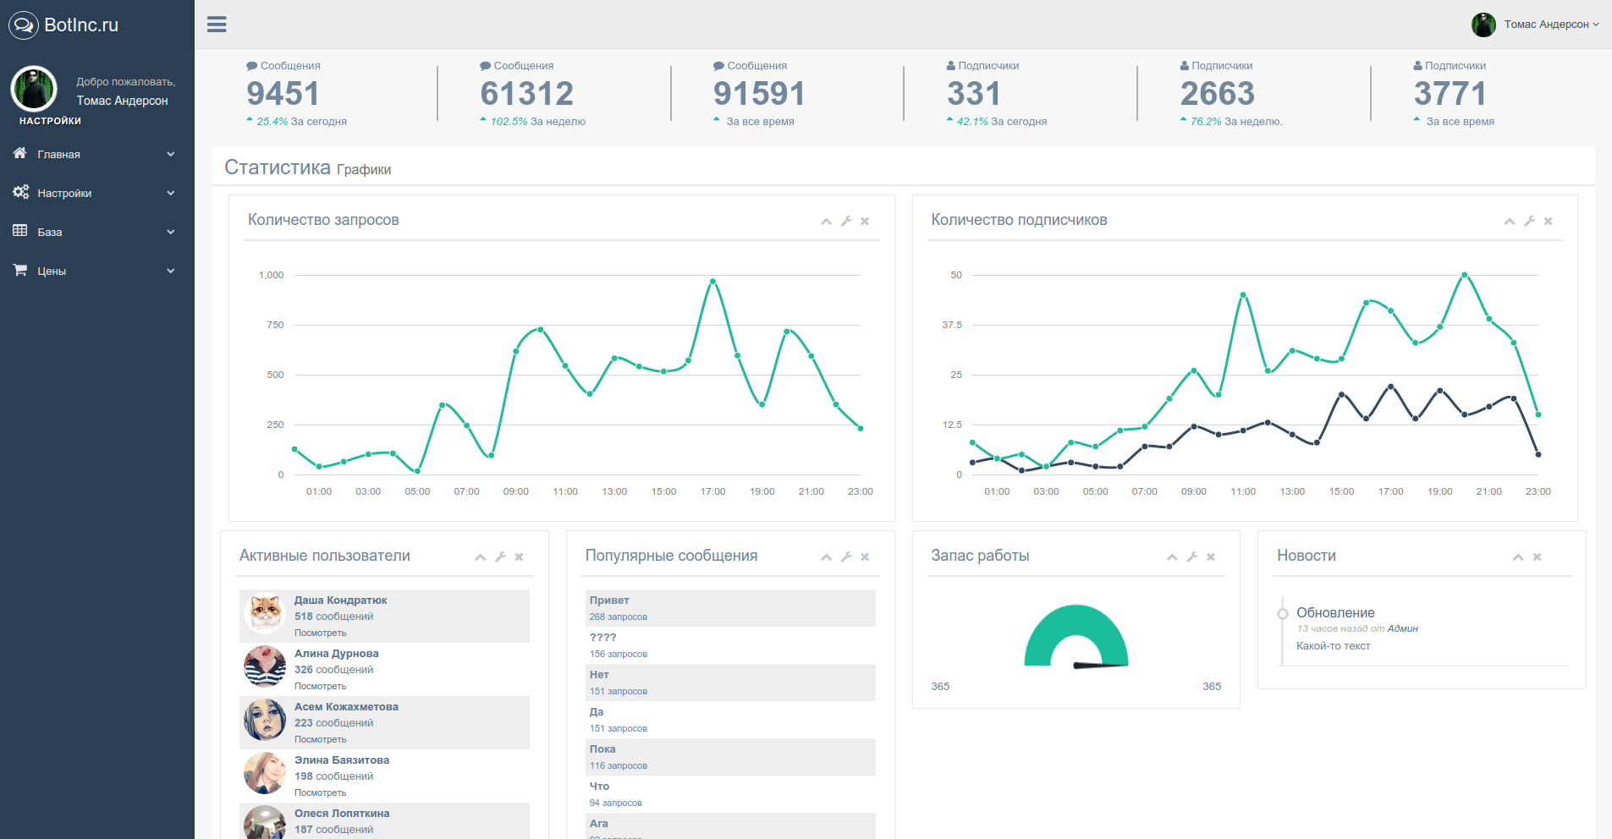Click the wrench on Количество подписчиков panel
This screenshot has width=1612, height=839.
1529,221
